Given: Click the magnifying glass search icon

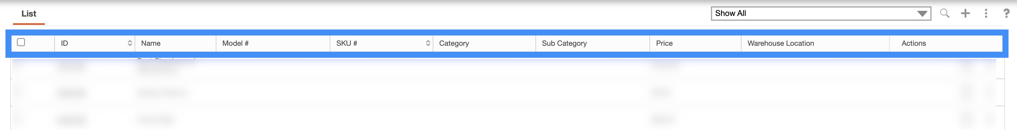Looking at the screenshot, I should point(944,13).
